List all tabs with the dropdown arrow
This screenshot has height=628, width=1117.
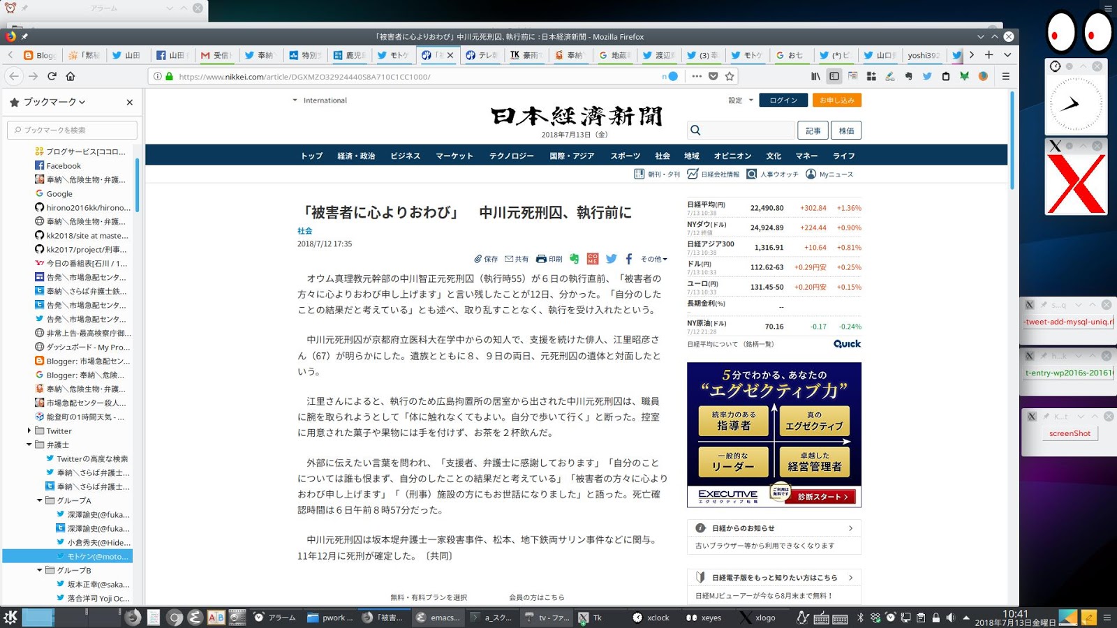tap(1007, 54)
